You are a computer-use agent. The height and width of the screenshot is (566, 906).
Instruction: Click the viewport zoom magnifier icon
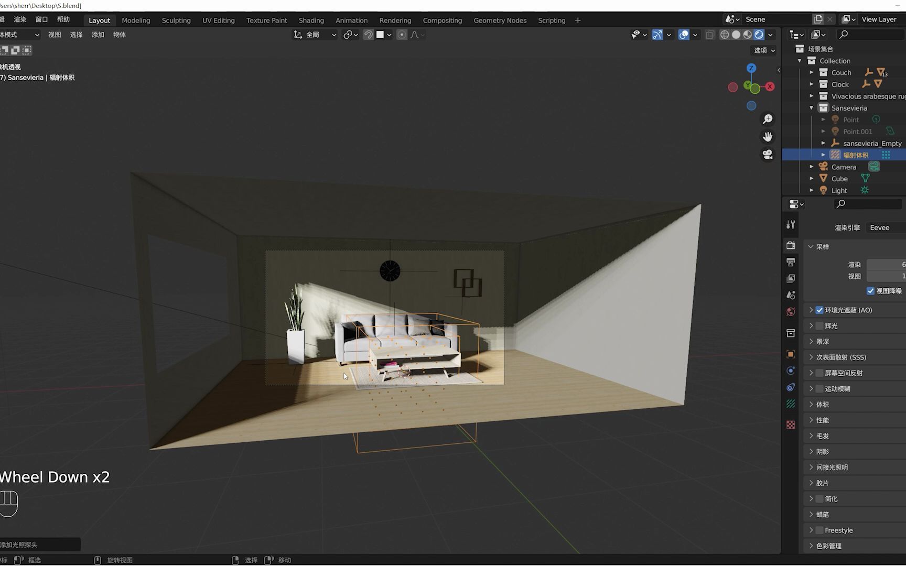(x=768, y=119)
